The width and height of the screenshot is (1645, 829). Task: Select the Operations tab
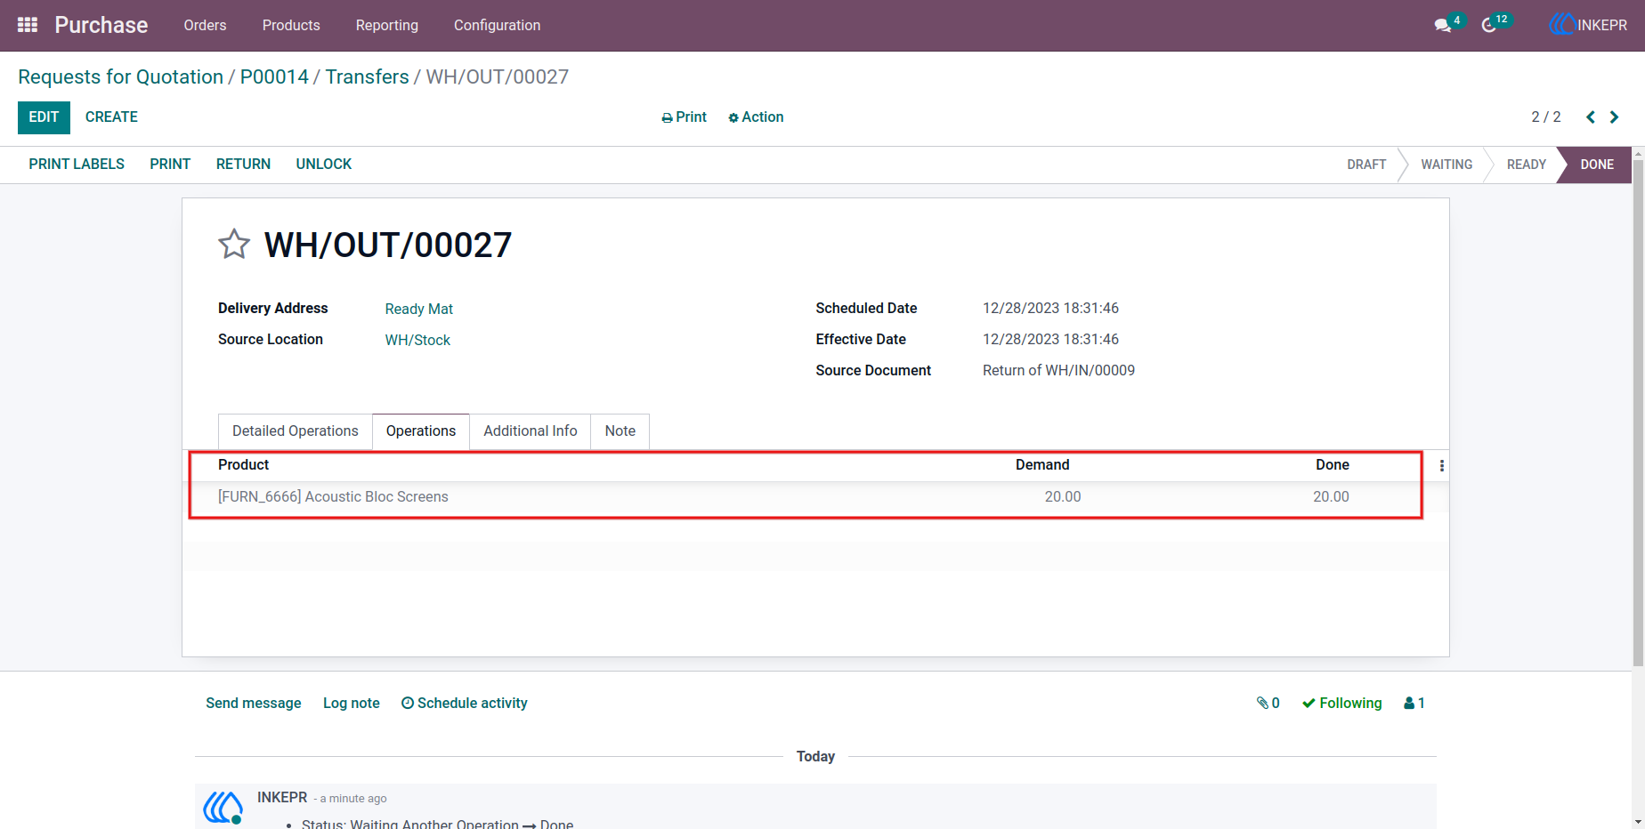[x=421, y=431]
